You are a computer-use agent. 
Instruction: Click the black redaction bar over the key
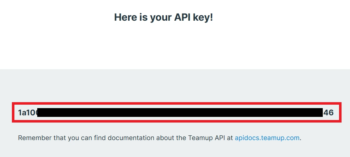(180, 113)
